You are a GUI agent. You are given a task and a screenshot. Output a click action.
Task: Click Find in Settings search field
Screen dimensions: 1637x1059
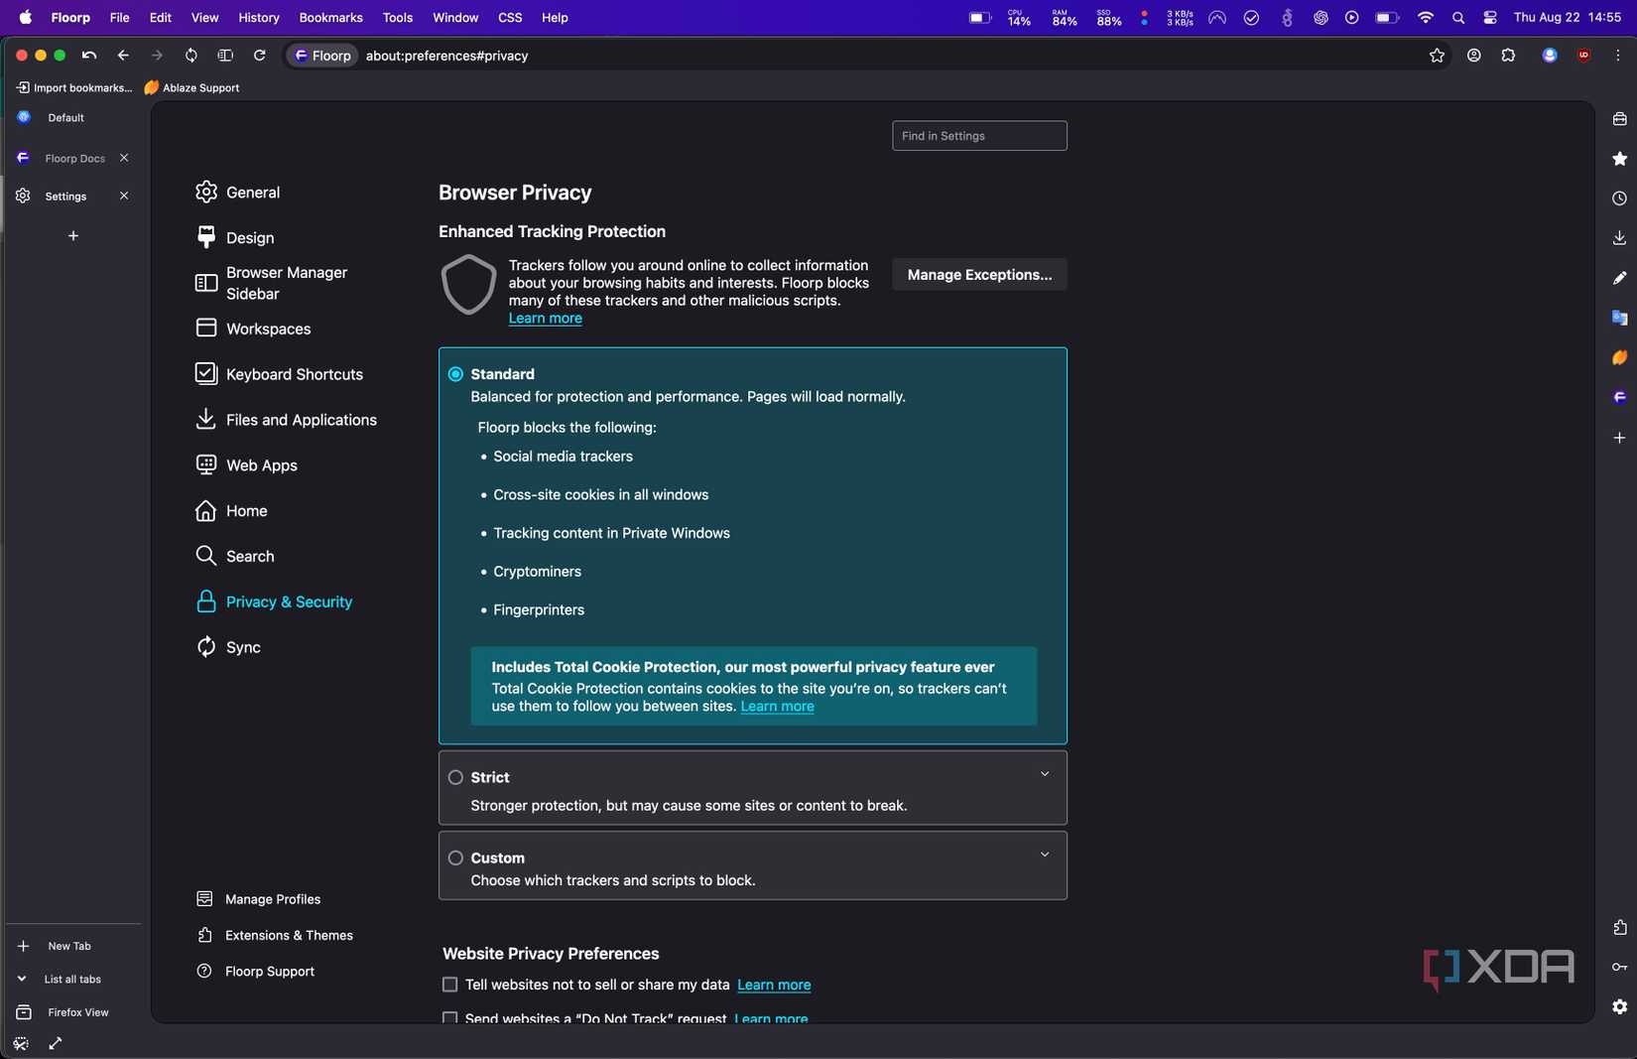[x=979, y=136]
